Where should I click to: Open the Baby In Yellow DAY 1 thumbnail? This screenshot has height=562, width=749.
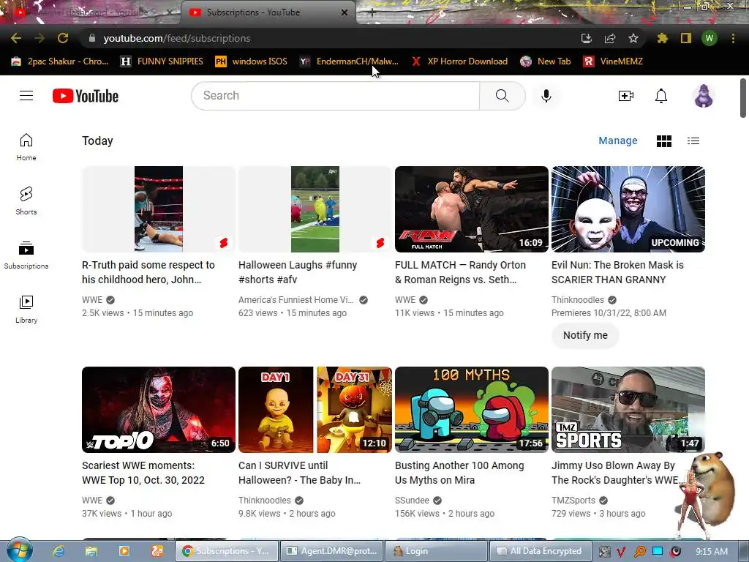tap(315, 410)
